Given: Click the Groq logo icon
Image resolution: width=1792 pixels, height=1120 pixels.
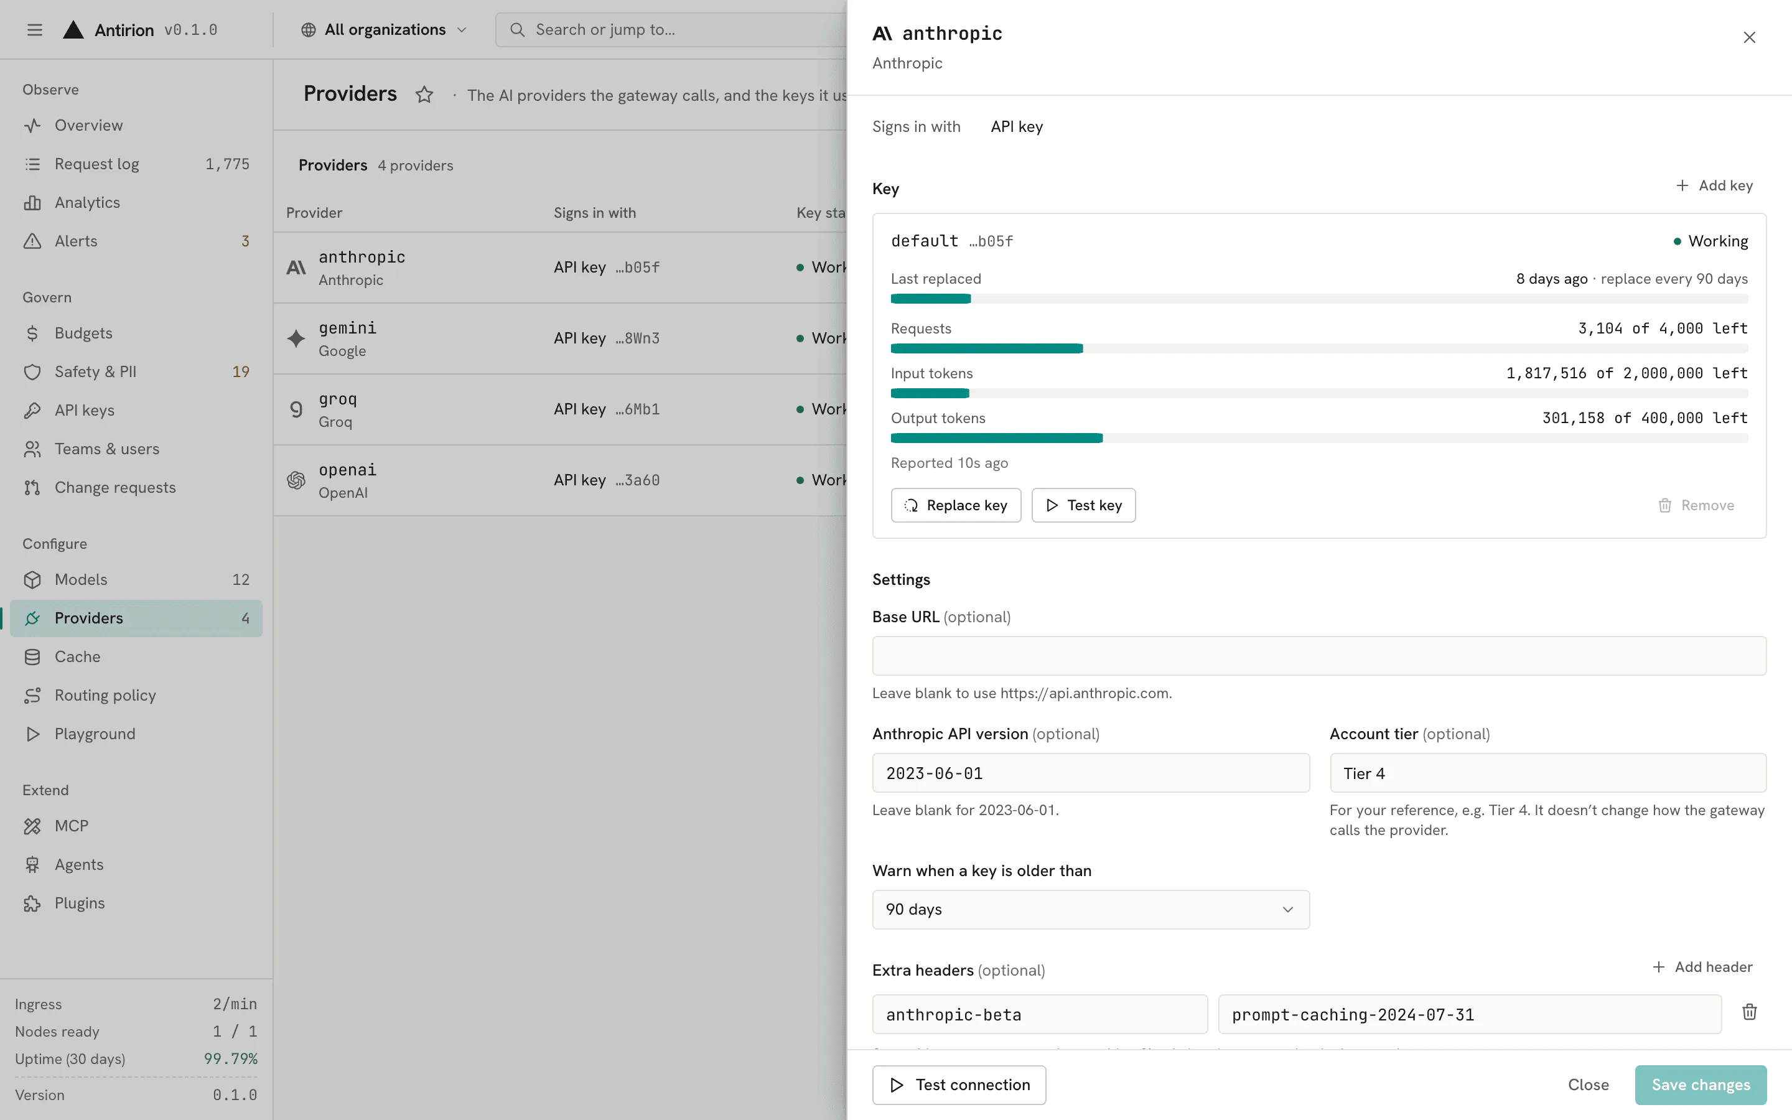Looking at the screenshot, I should [296, 409].
